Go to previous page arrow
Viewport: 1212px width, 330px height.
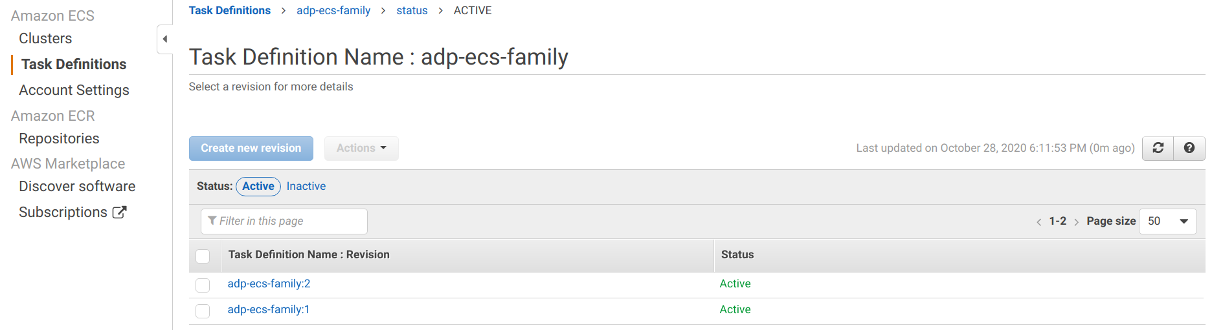[x=1038, y=222]
